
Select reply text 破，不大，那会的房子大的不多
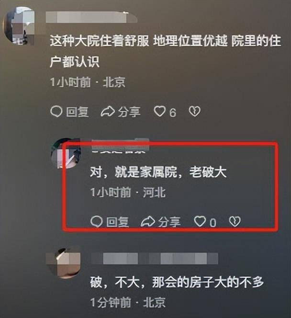pos(177,282)
